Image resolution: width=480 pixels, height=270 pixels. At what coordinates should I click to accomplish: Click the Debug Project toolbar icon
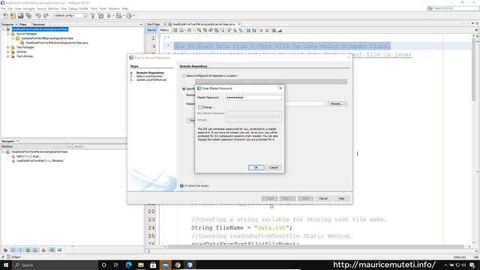pos(118,16)
